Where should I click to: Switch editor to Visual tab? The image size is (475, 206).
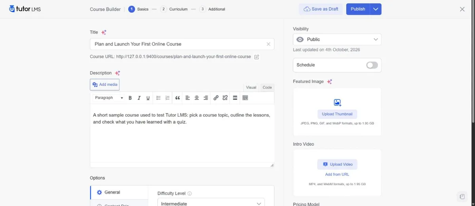[251, 88]
